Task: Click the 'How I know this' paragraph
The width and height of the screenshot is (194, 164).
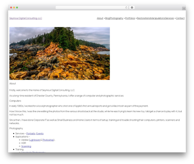Action: click(95, 113)
